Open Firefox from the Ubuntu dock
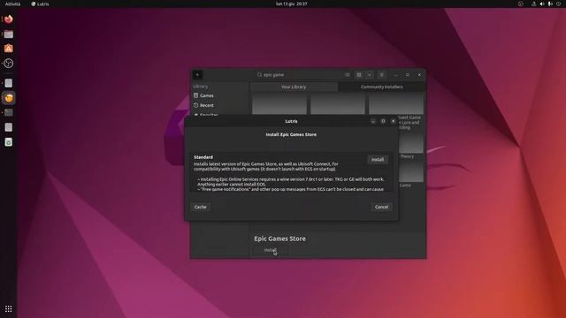 tap(9, 19)
